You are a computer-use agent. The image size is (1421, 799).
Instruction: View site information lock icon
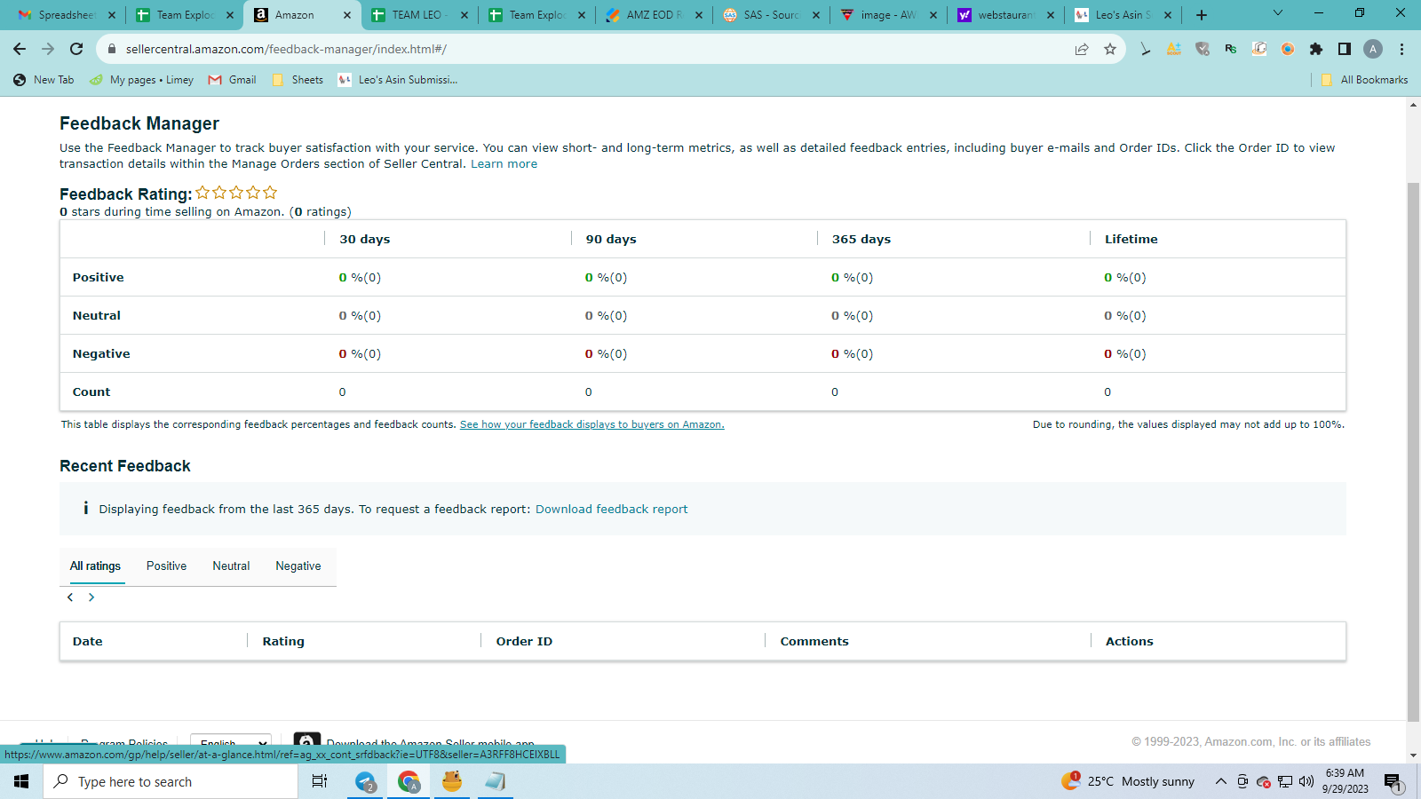click(112, 49)
